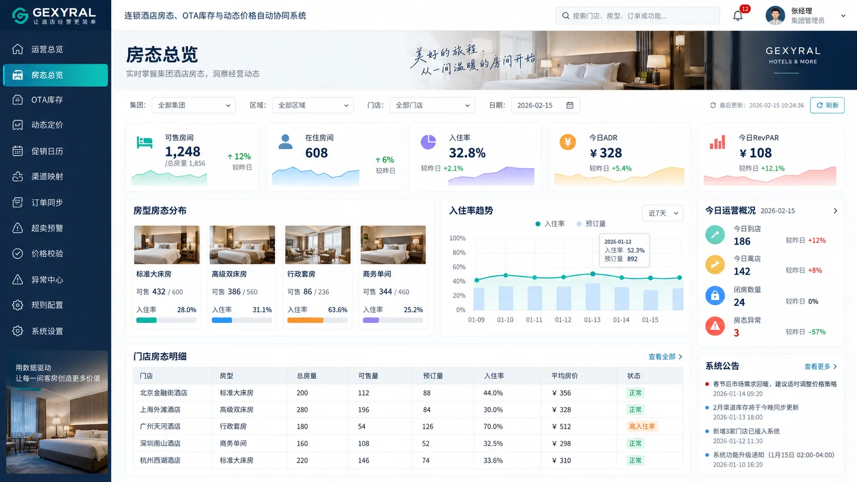Screen dimensions: 857x482
Task: Click the 房态异常 red warning icon
Action: coord(715,326)
